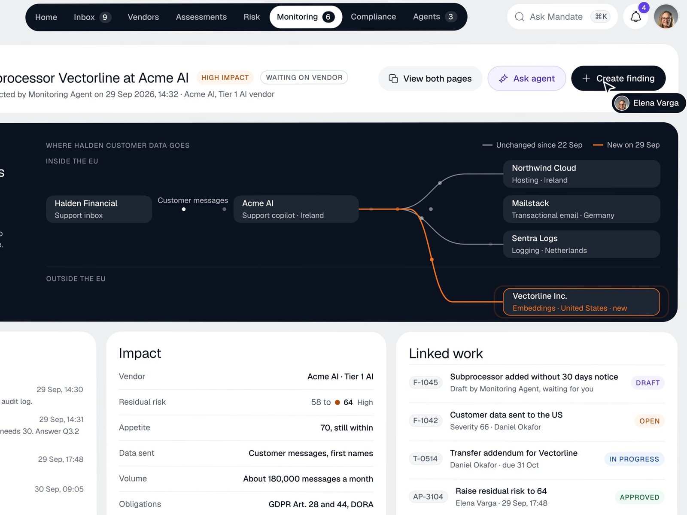Click 'GDPR Art. 28 and 44, DORA'
The height and width of the screenshot is (515, 687).
click(x=321, y=504)
